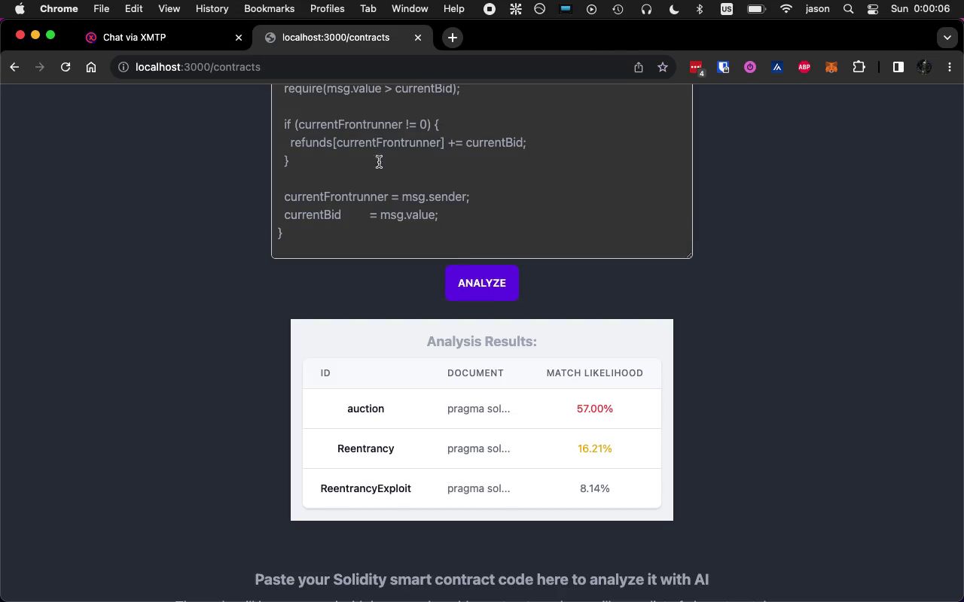Viewport: 964px width, 602px height.
Task: Click the screen recording stop icon in menu bar
Action: [x=490, y=9]
